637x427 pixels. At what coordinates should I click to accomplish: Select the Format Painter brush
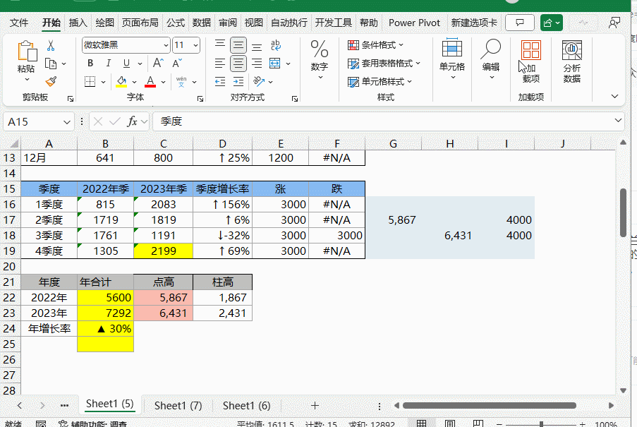51,82
